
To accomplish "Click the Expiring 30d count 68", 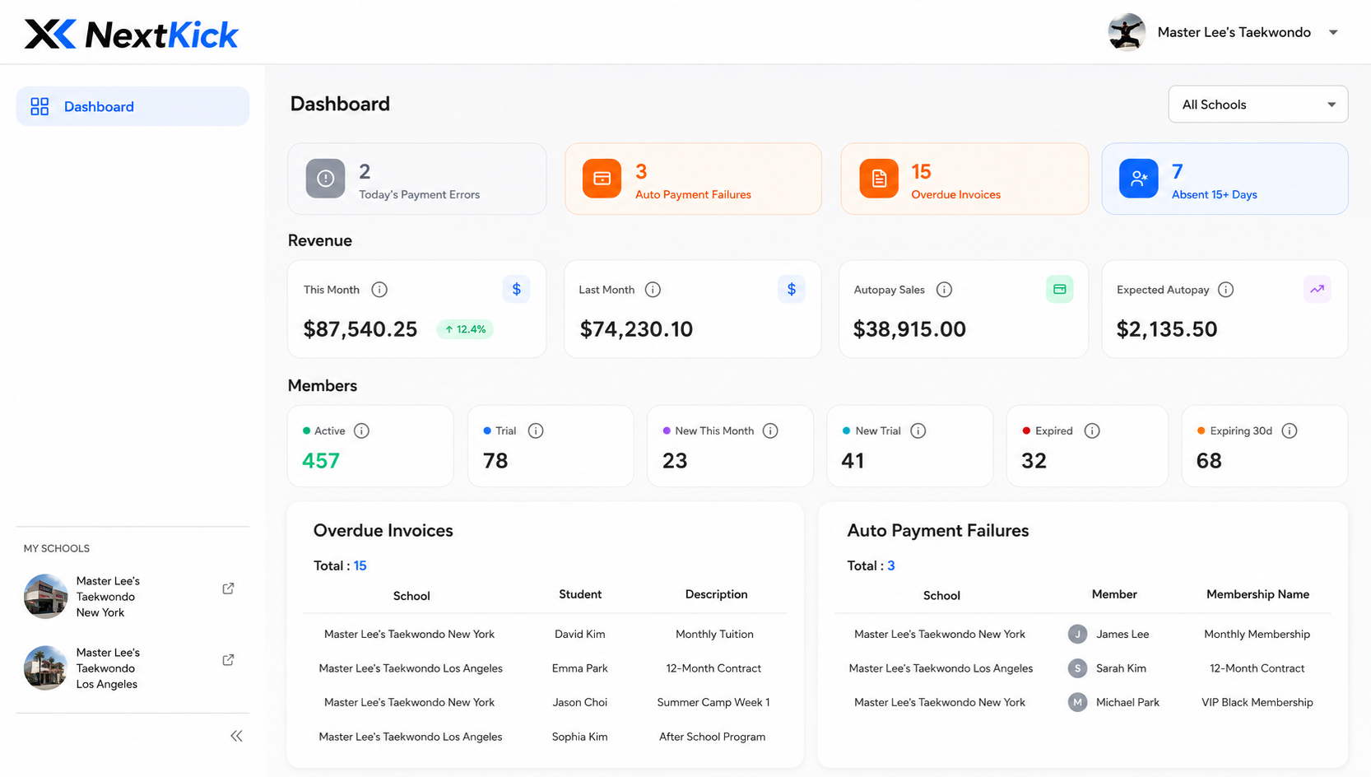I will (x=1209, y=461).
